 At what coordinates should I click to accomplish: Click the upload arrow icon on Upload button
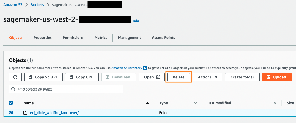tap(269, 77)
